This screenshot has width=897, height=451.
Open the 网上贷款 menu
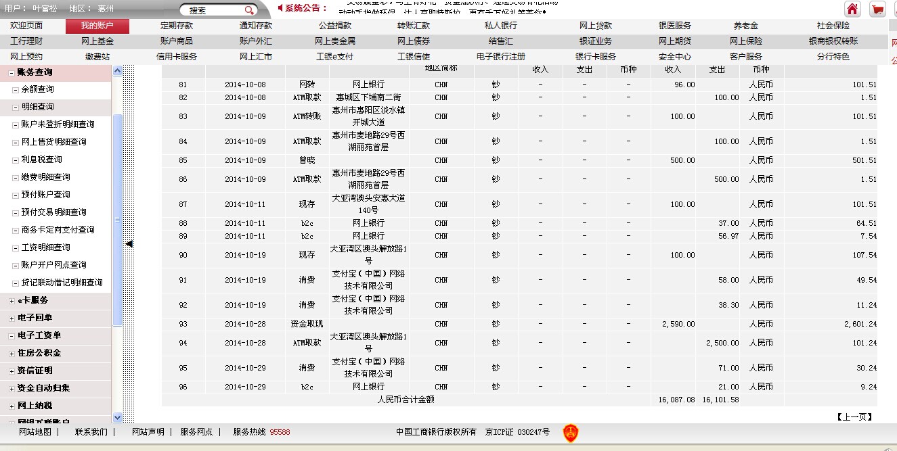coord(596,26)
